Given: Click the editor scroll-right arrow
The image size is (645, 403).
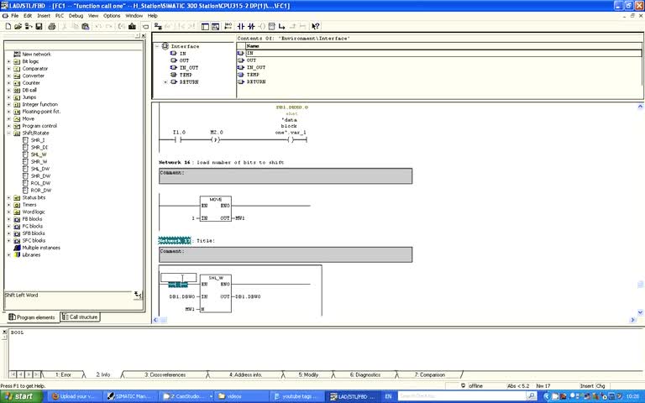Looking at the screenshot, I should point(632,320).
